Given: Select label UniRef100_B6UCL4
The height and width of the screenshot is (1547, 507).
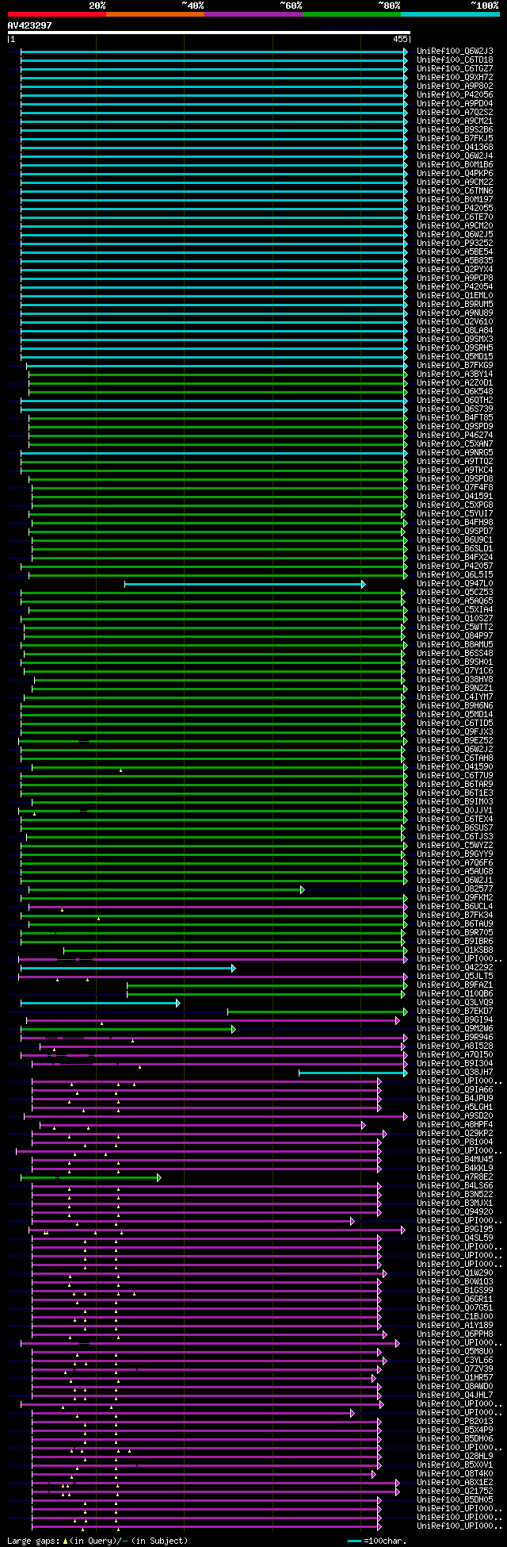Looking at the screenshot, I should click(455, 907).
